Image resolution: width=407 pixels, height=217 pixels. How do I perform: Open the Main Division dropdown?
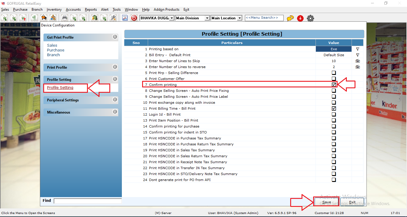(207, 18)
